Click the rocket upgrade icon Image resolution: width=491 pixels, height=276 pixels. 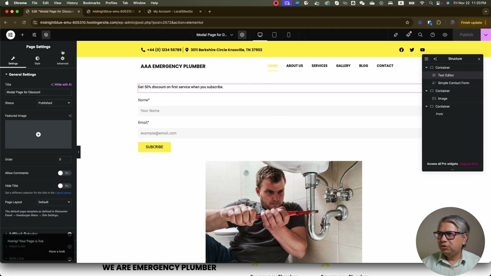[x=396, y=35]
